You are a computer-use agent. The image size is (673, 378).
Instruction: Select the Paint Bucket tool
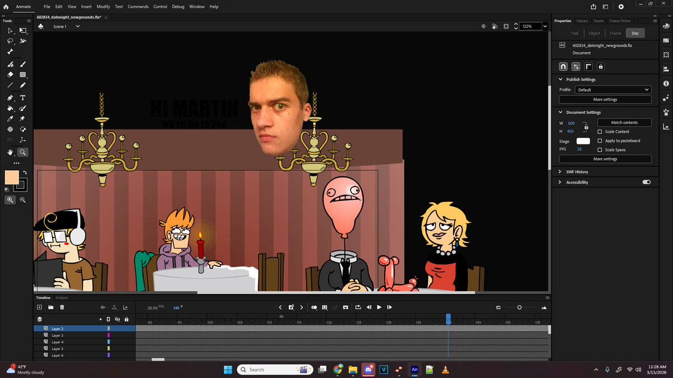(x=10, y=108)
